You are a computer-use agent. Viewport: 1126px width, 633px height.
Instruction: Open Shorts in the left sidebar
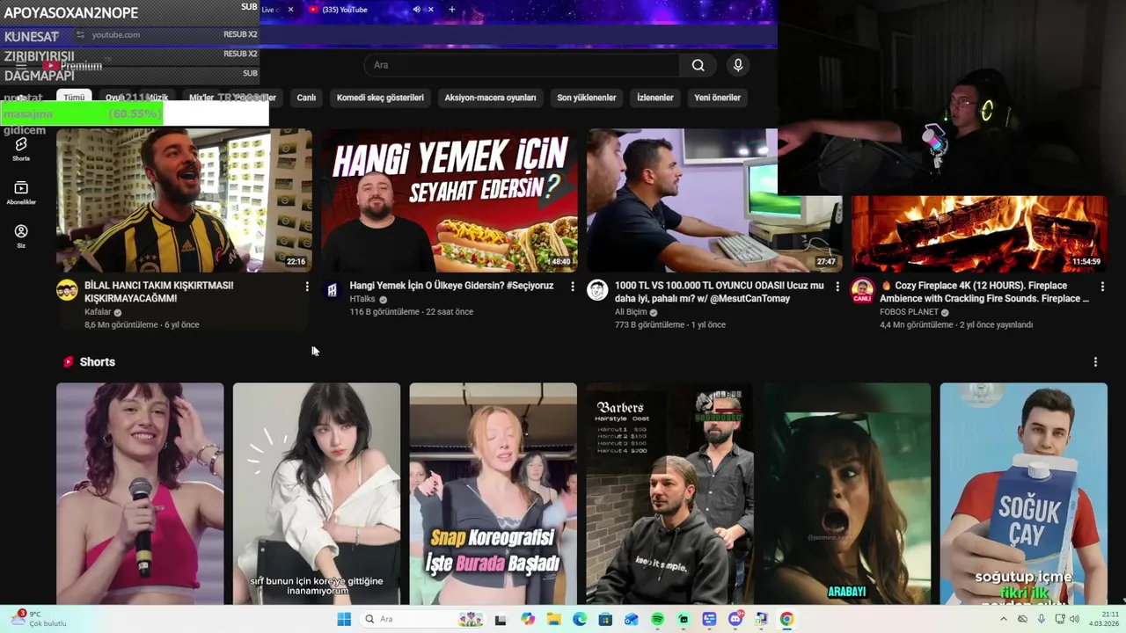[x=21, y=149]
